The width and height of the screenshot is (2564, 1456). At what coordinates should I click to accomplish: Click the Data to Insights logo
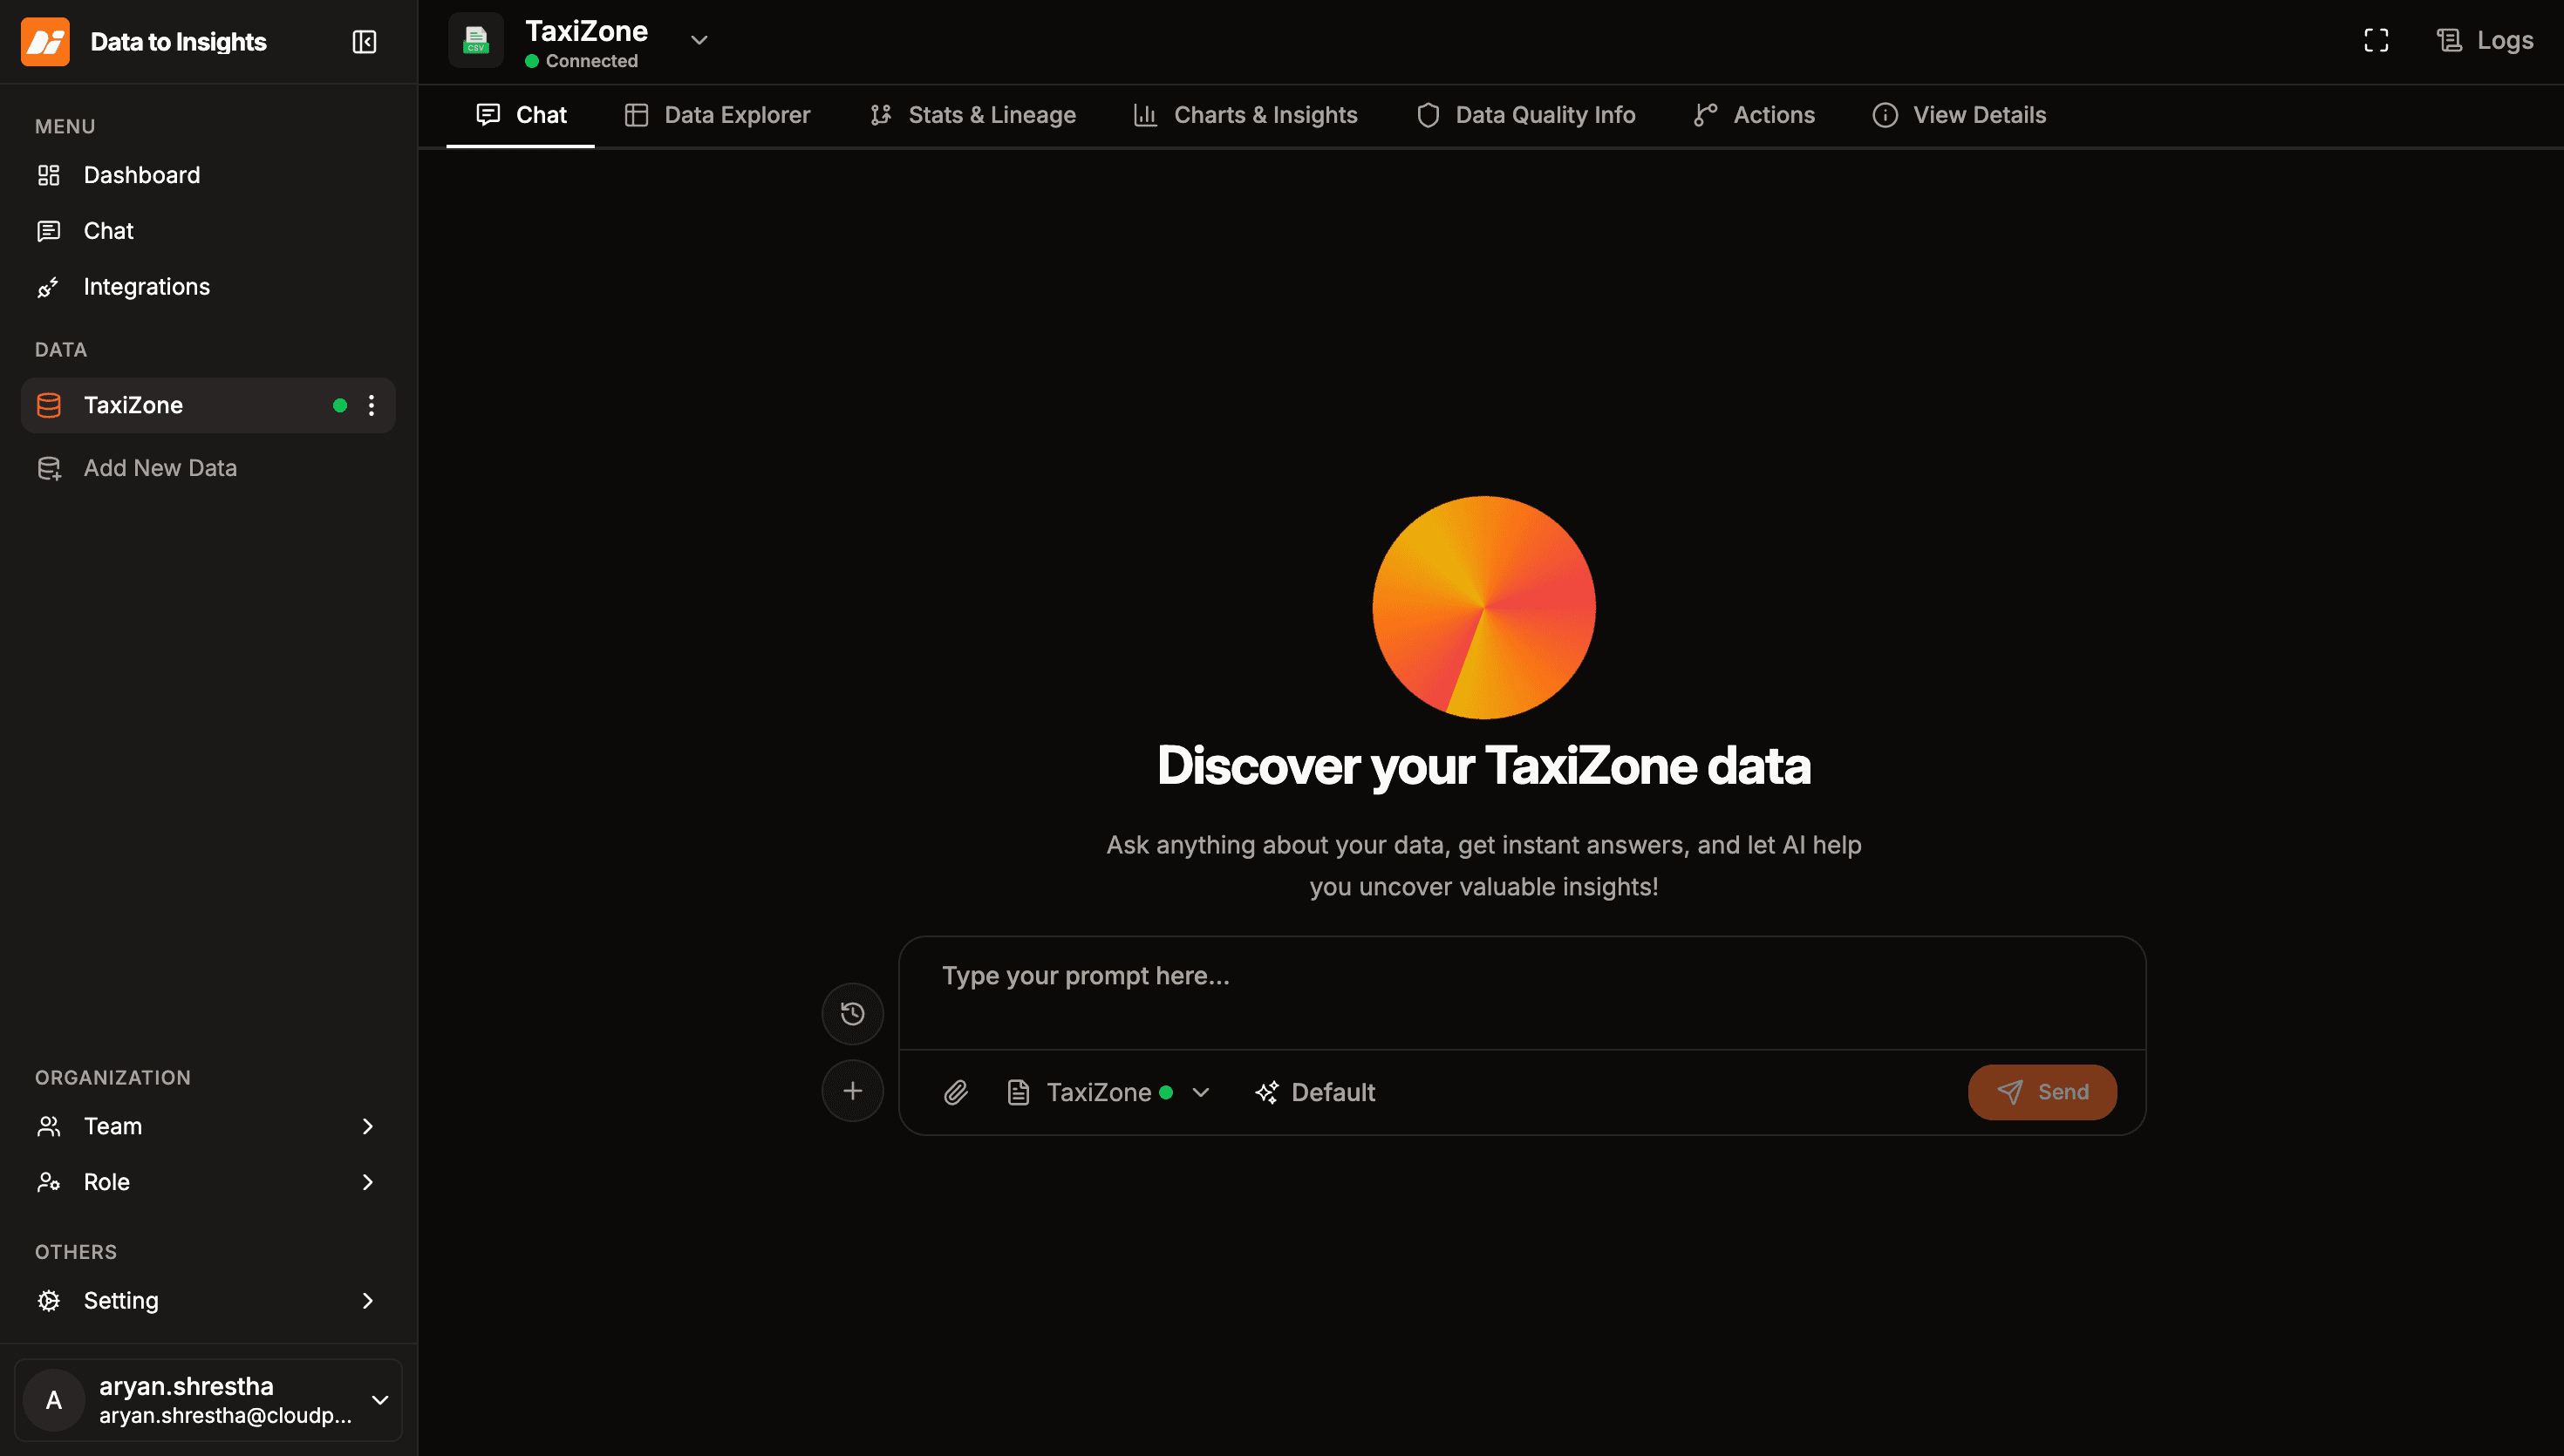[x=45, y=42]
